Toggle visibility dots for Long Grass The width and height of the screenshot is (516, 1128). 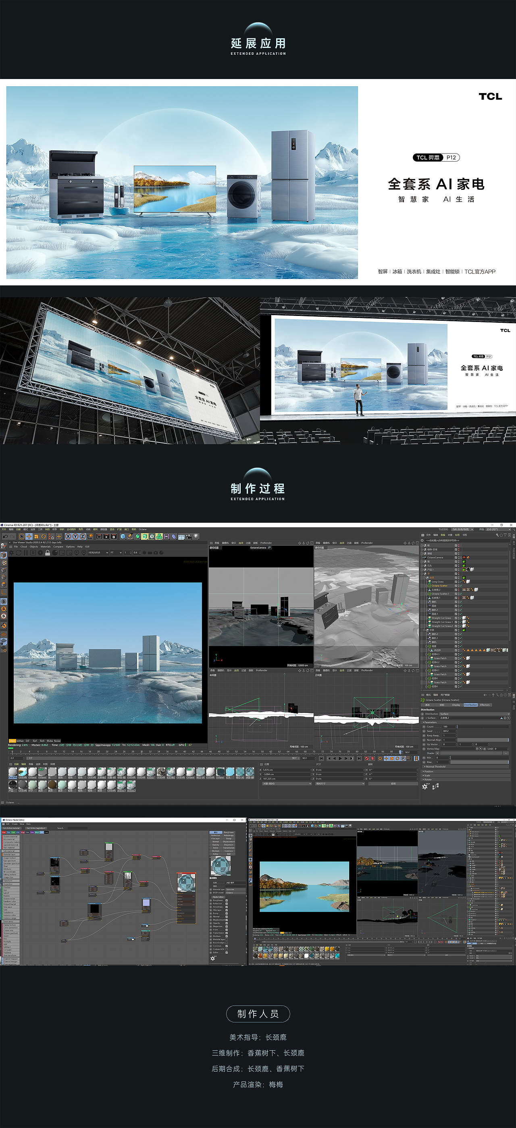coord(459,582)
